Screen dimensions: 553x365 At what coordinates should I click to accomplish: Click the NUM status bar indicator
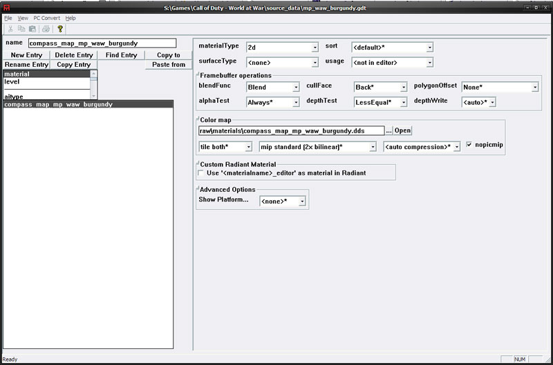click(x=521, y=359)
